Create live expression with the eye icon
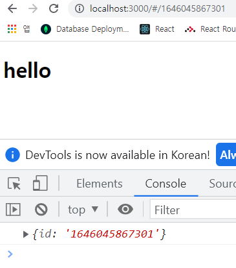Image resolution: width=236 pixels, height=268 pixels. pos(125,209)
